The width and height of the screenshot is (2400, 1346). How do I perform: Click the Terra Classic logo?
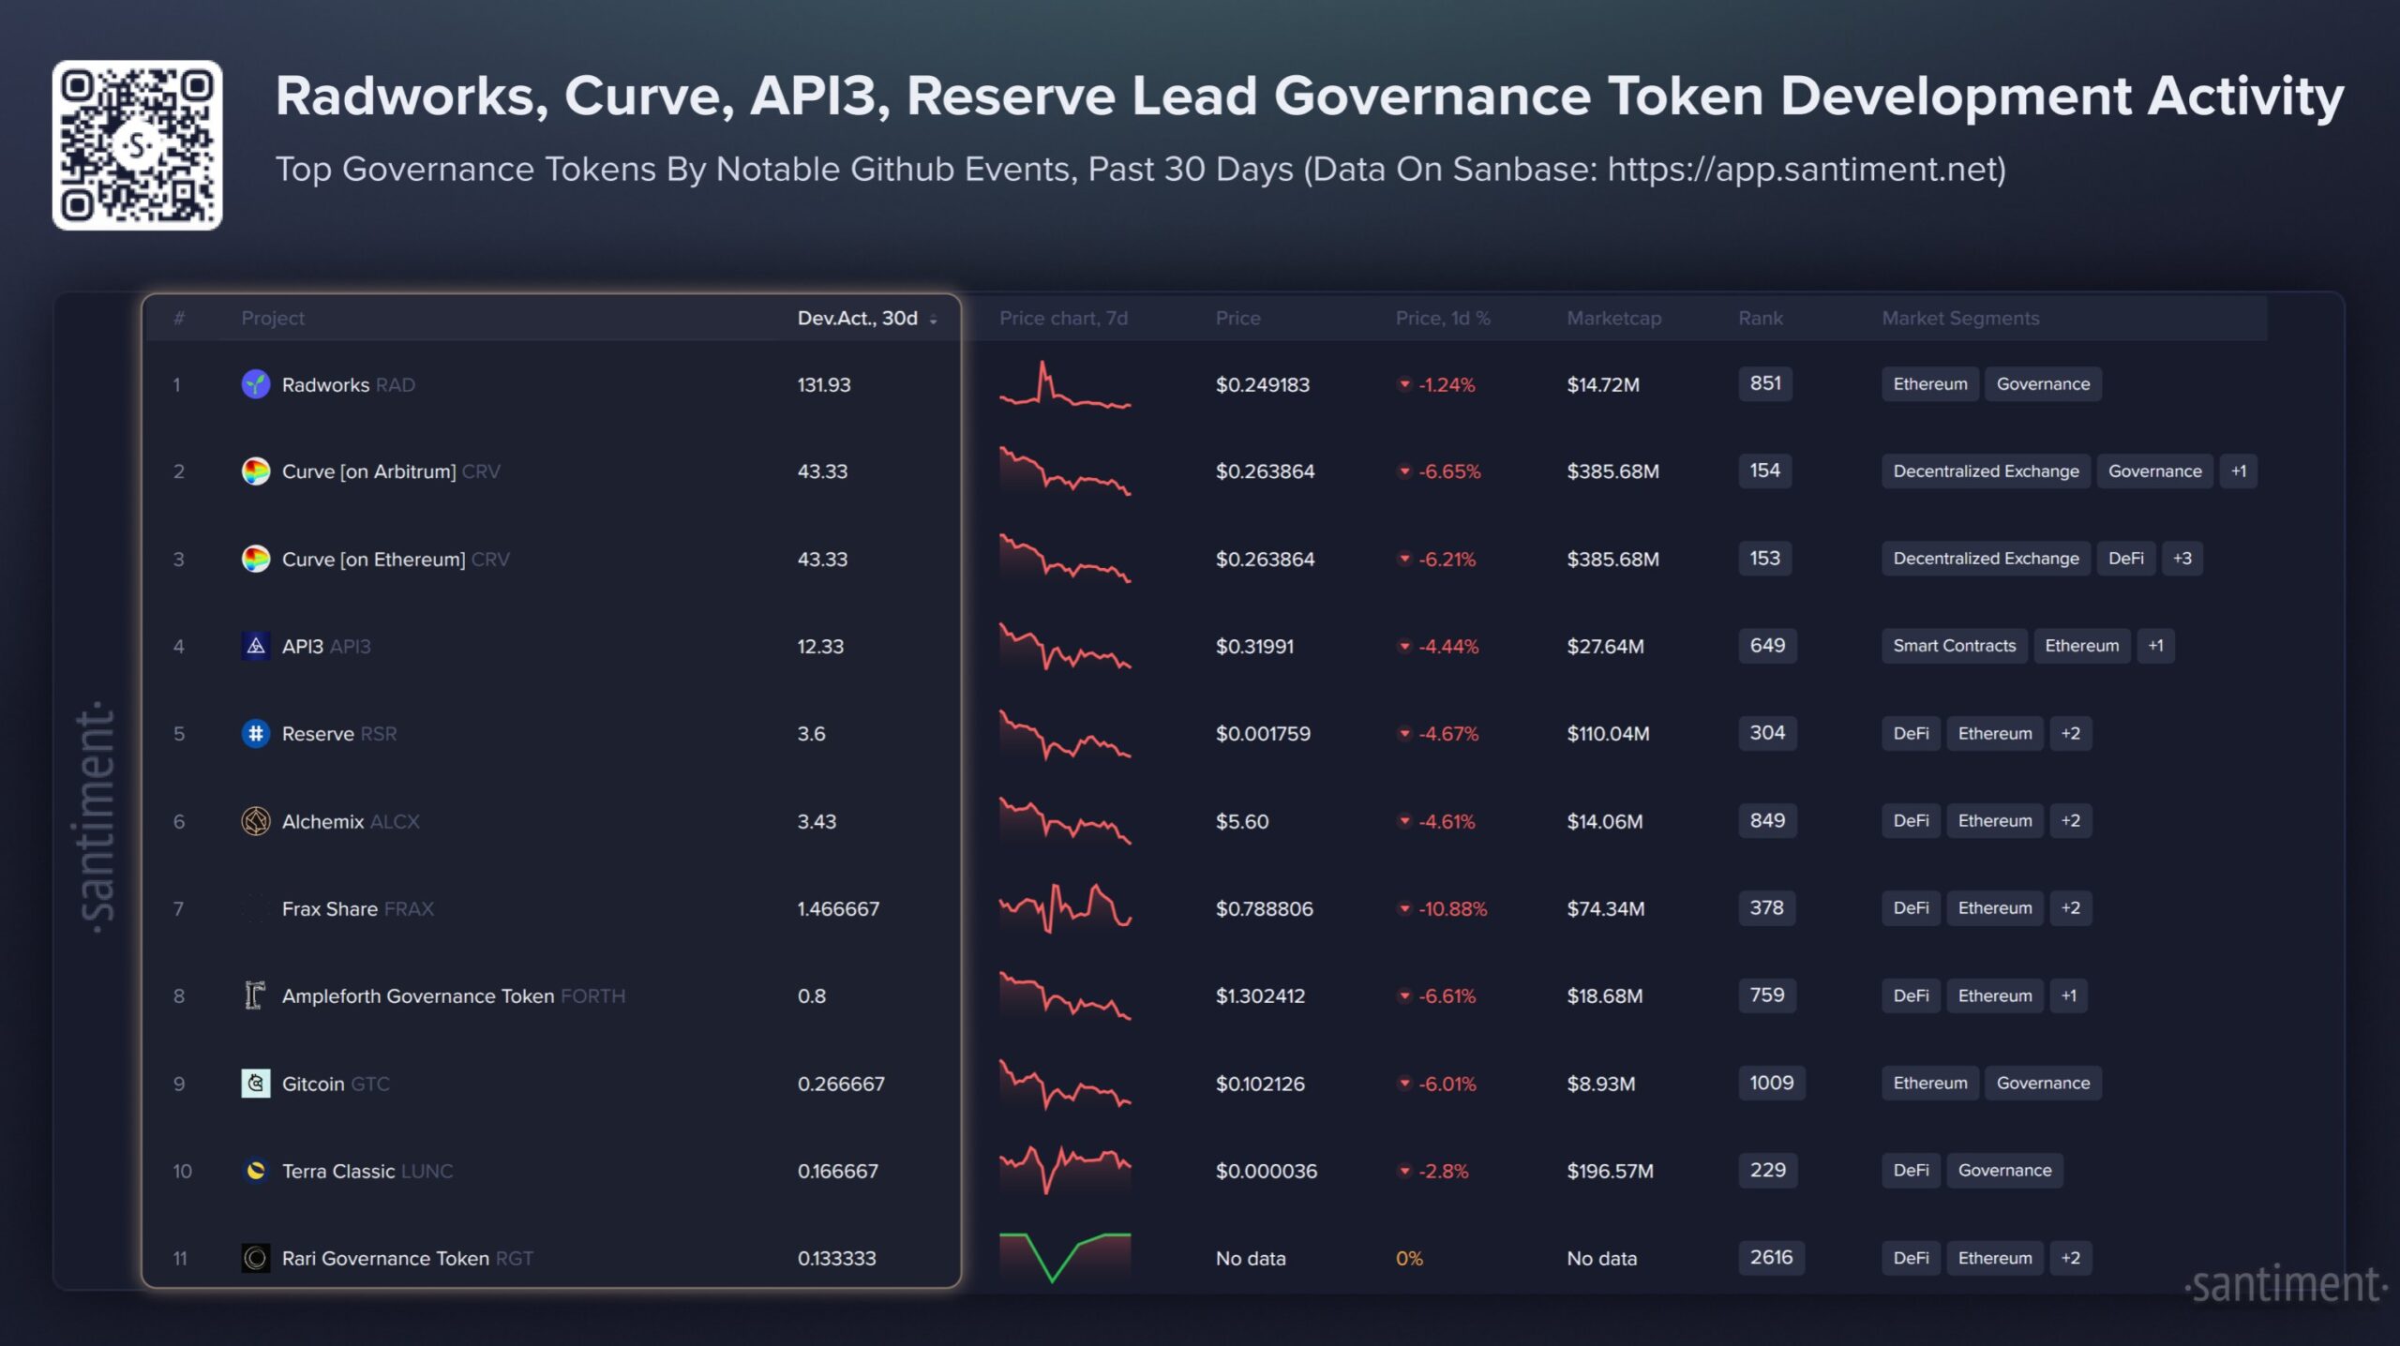[255, 1171]
